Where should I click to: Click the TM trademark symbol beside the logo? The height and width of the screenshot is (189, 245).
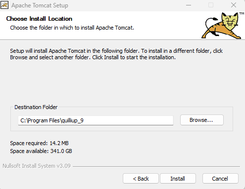point(242,13)
